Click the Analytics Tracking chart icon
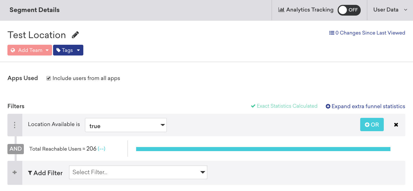Image resolution: width=413 pixels, height=191 pixels. click(x=281, y=10)
